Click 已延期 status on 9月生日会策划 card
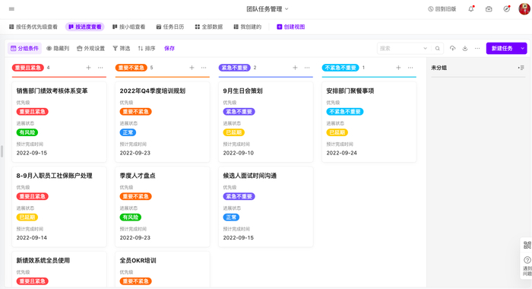 coord(234,132)
